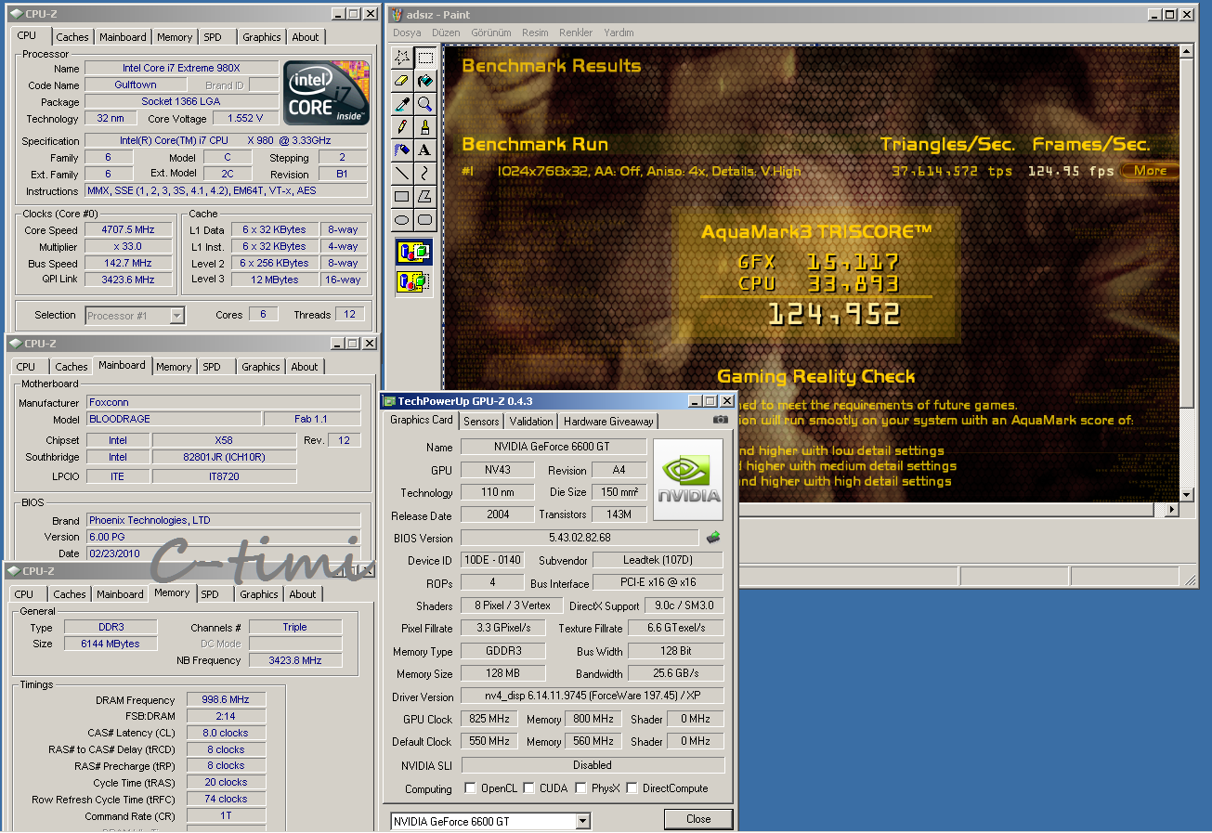Image resolution: width=1212 pixels, height=833 pixels.
Task: Open the Düzen menu in Paint
Action: point(447,33)
